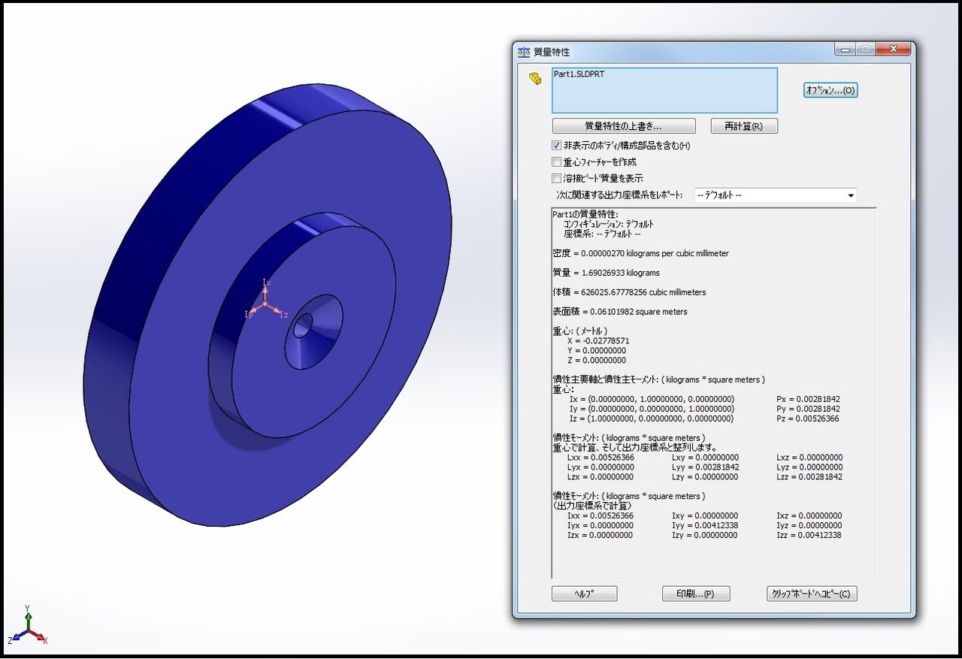Click the 表面積 = 0.06101982 square meters line
Viewport: 962px width, 659px height.
click(x=619, y=312)
